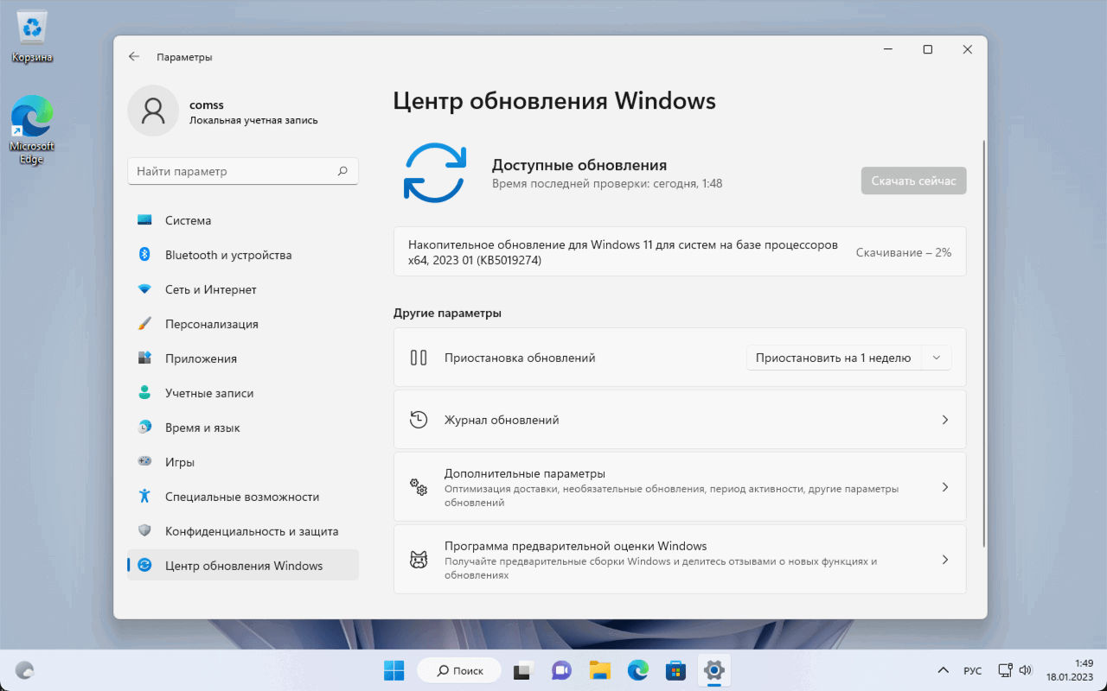
Task: Open Microsoft Store from the taskbar
Action: point(675,670)
